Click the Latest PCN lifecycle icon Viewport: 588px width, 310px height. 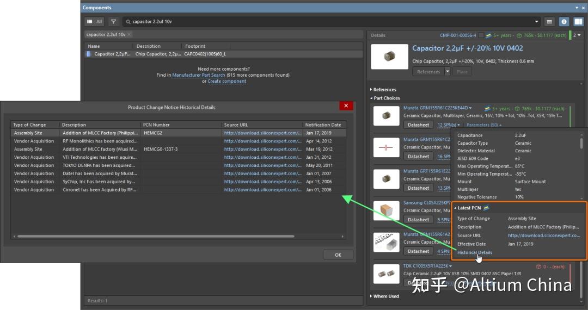tap(486, 208)
